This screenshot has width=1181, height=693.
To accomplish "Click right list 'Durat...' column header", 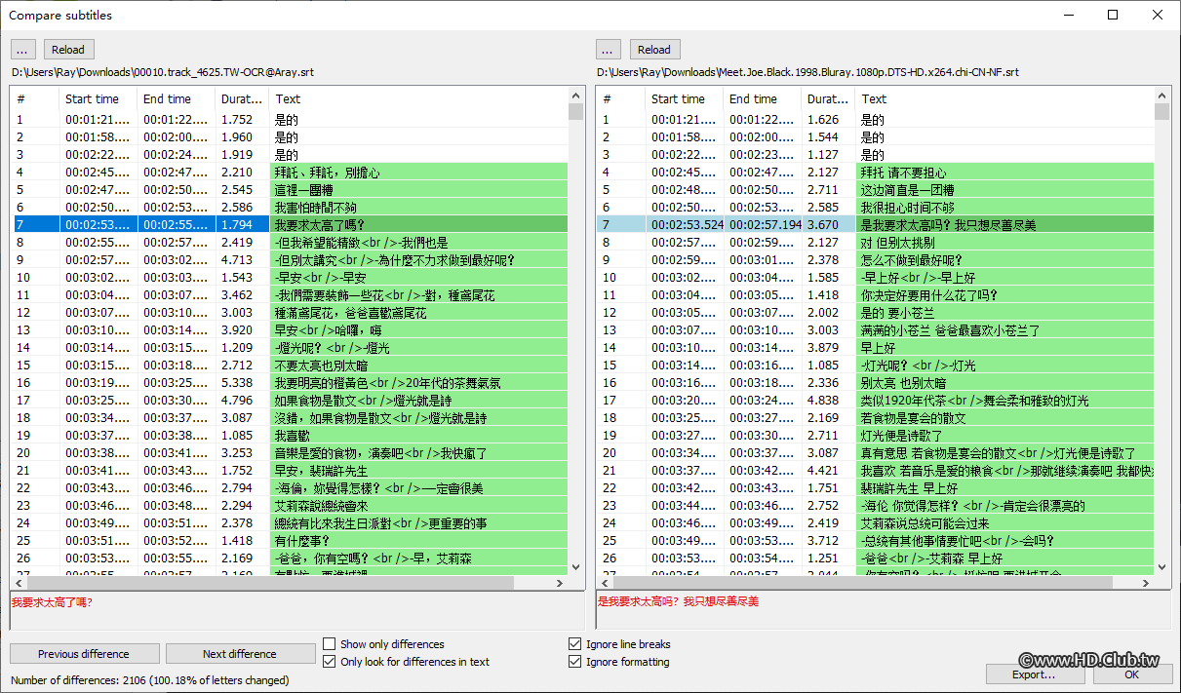I will pos(828,98).
